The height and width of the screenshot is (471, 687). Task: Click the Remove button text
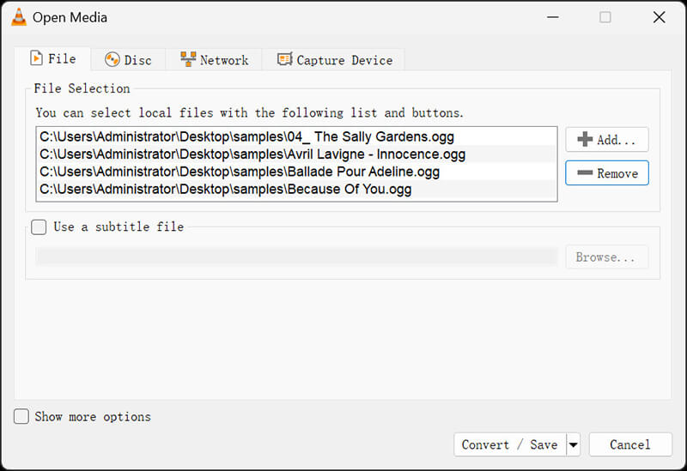click(x=617, y=173)
